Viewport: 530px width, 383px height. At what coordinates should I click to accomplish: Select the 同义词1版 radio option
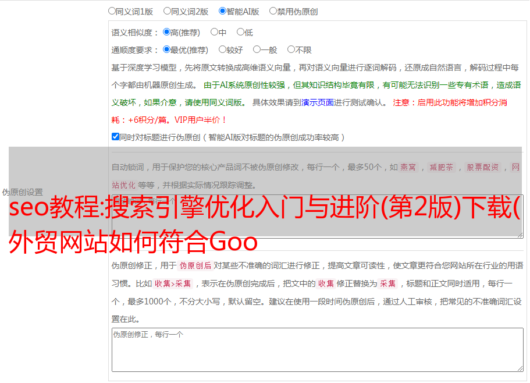(x=112, y=11)
